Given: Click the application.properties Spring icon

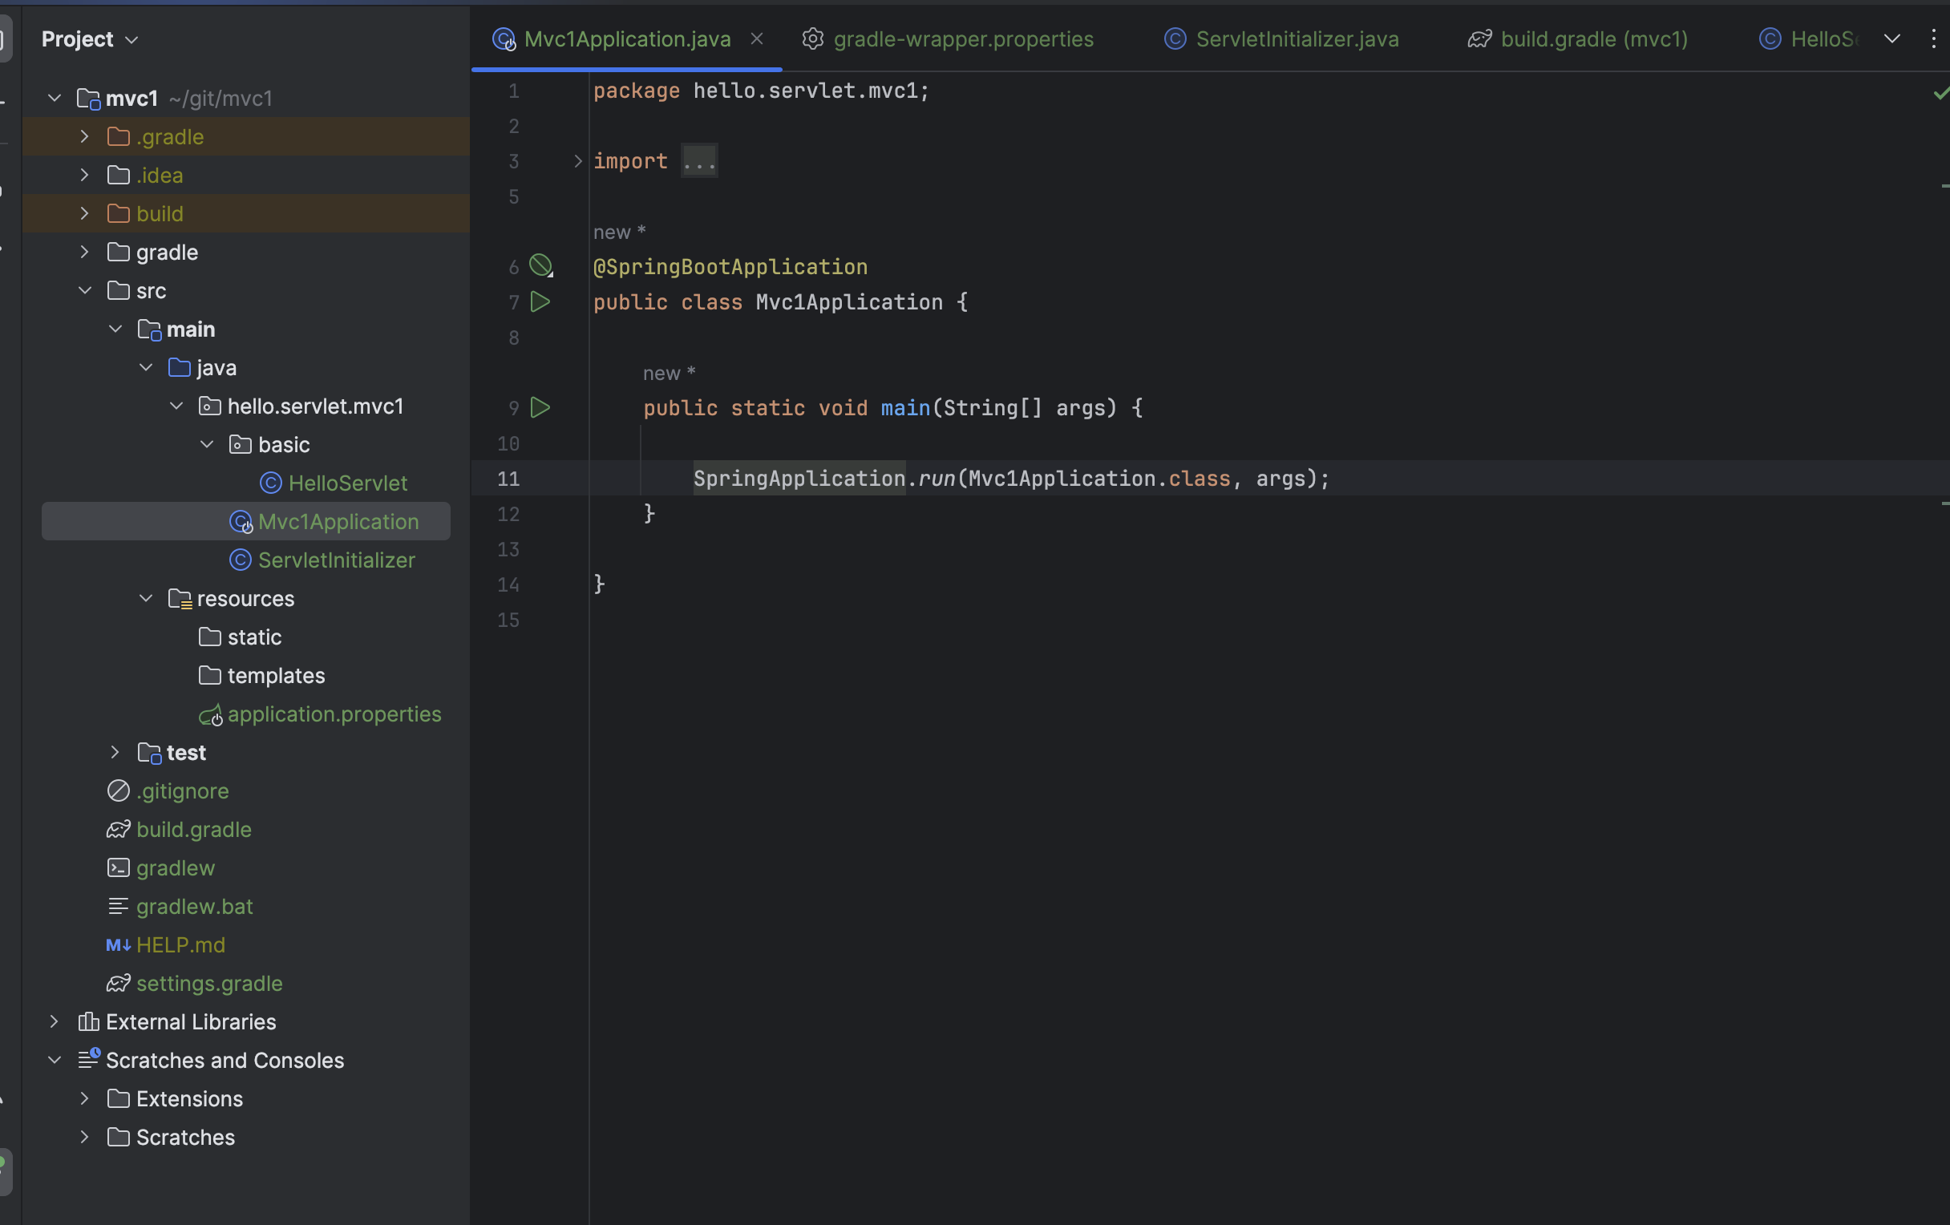Looking at the screenshot, I should pyautogui.click(x=211, y=715).
